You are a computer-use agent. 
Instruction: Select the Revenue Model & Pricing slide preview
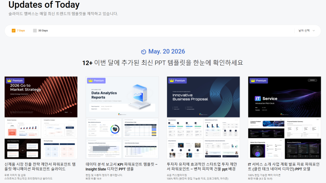click(303, 149)
